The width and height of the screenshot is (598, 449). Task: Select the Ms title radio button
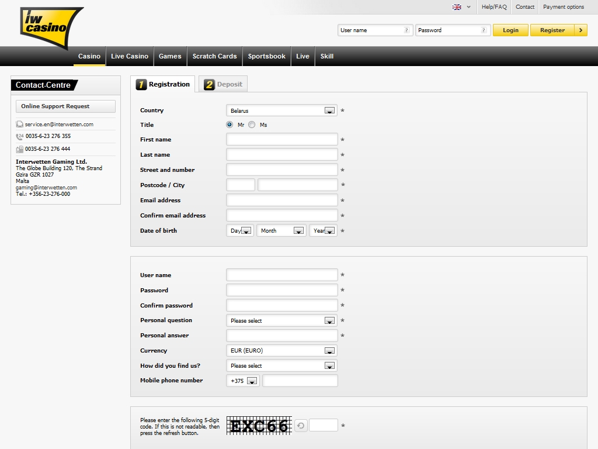point(252,125)
